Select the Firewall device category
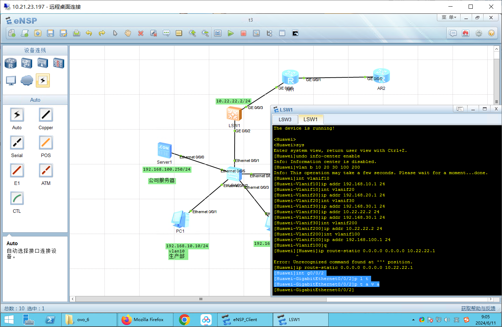The height and width of the screenshot is (327, 502). tap(58, 63)
